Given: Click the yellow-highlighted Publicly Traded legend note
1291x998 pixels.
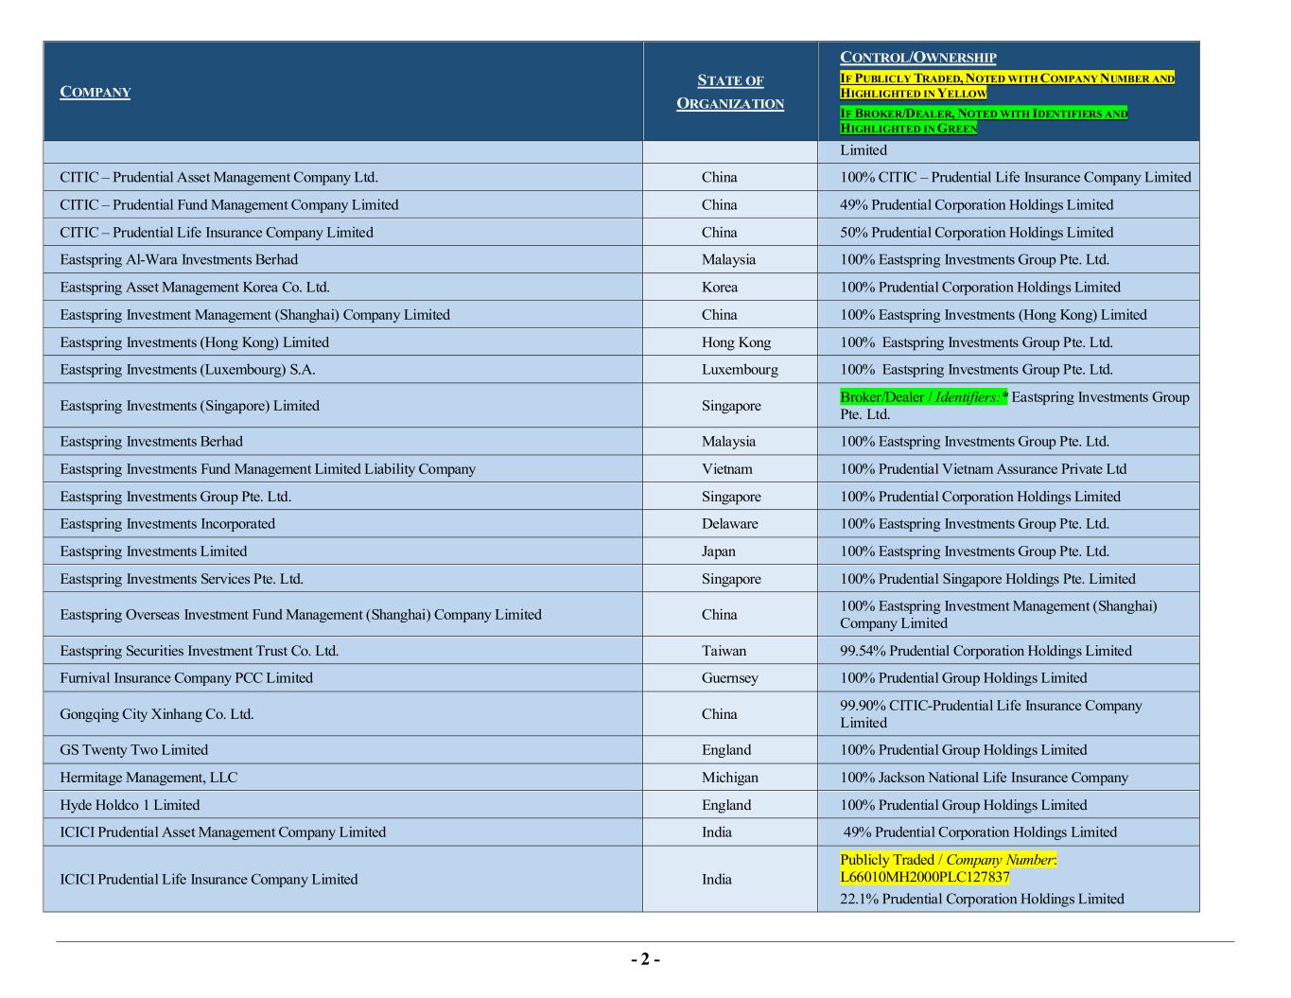Looking at the screenshot, I should tap(1007, 85).
